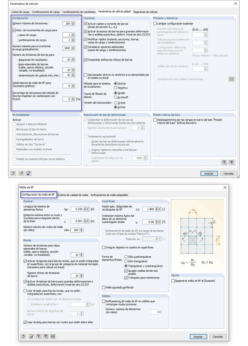Click the third icon in the Malla de EF bottom toolbar
Image resolution: width=248 pixels, height=346 pixels.
pyautogui.click(x=39, y=337)
